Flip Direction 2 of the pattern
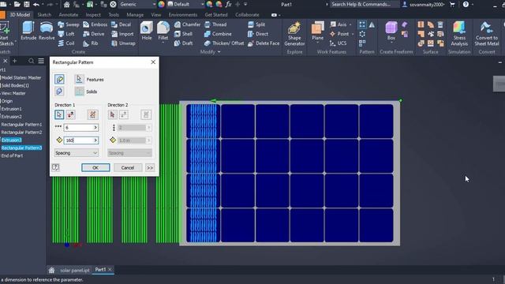Viewport: 505px width, 284px height. 124,114
